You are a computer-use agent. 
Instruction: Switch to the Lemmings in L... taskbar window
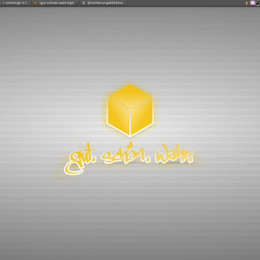click(x=15, y=3)
